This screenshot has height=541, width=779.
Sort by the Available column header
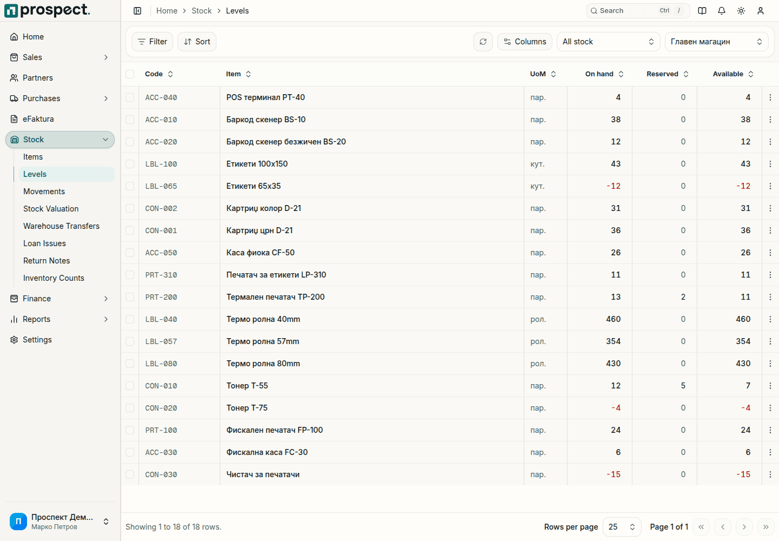coord(733,74)
